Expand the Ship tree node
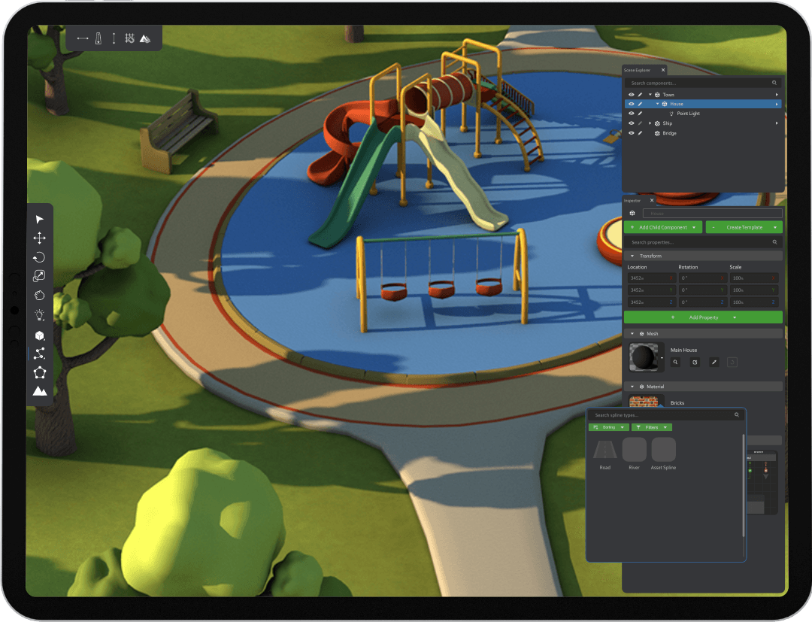 (x=650, y=123)
